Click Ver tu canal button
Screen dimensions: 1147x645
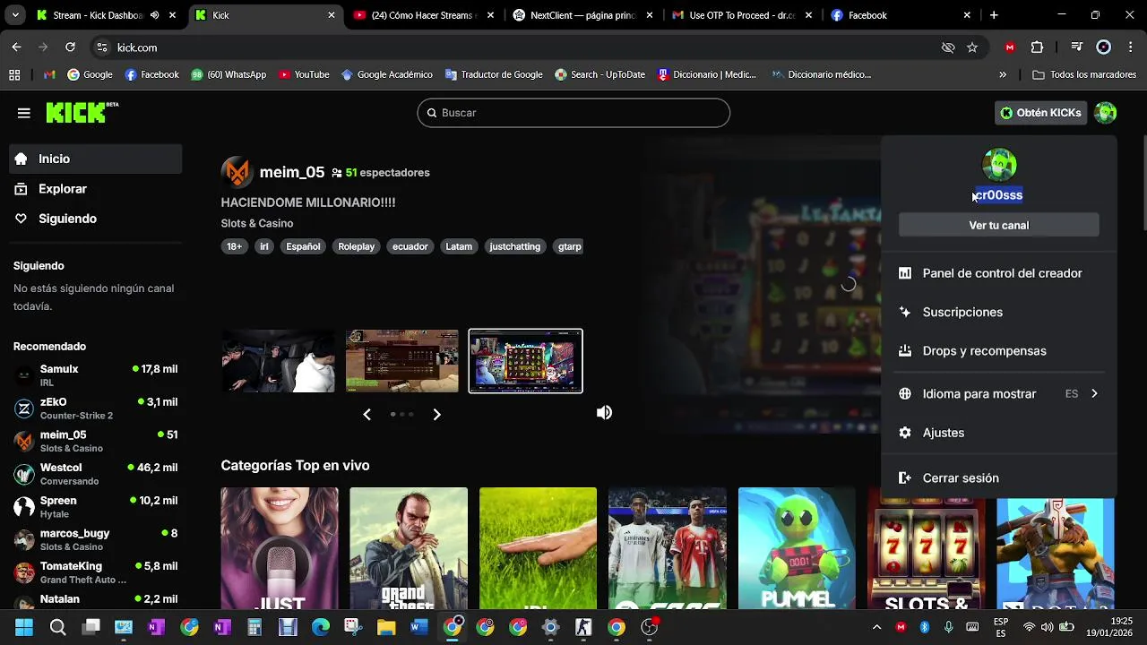tap(999, 225)
